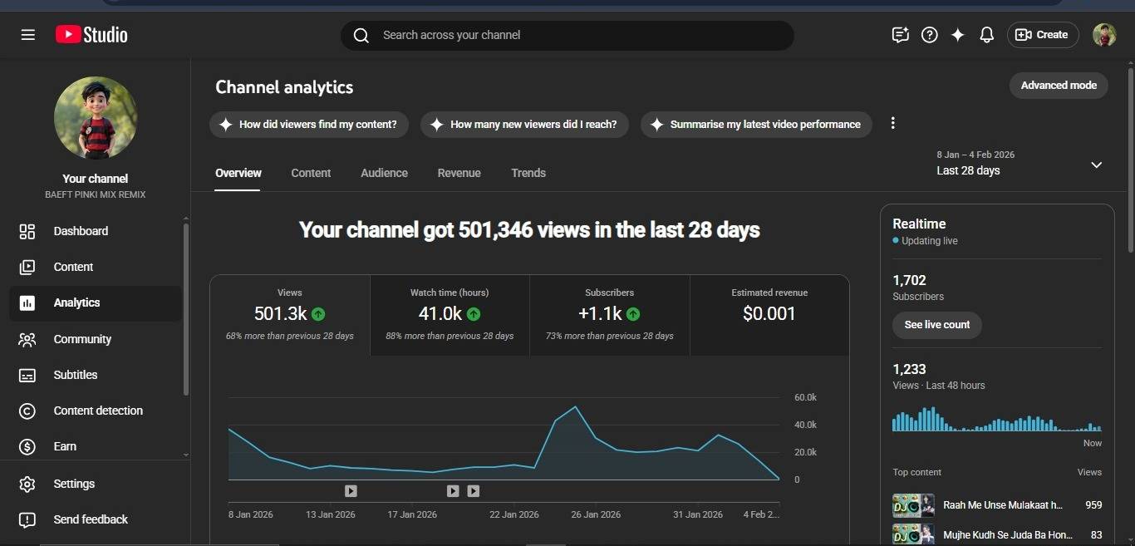This screenshot has width=1135, height=546.
Task: Open the account avatar in top right
Action: pyautogui.click(x=1103, y=35)
